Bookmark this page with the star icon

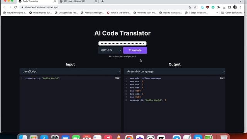point(195,7)
